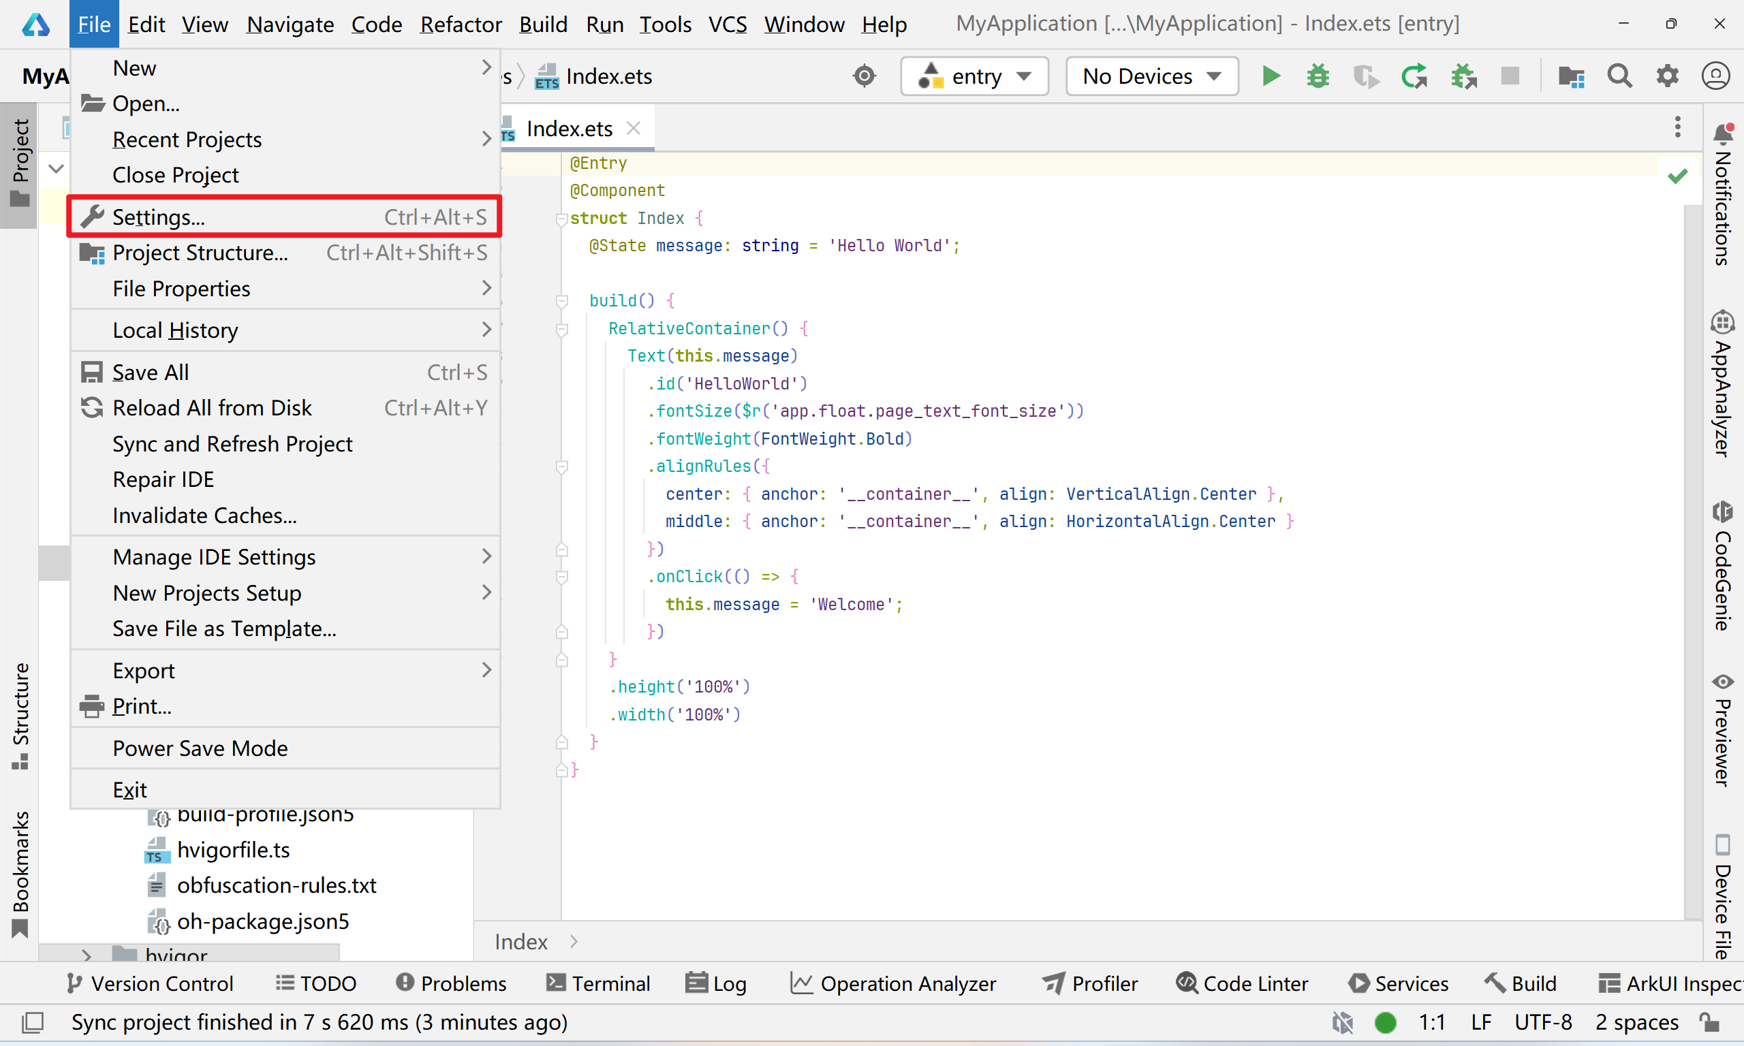The height and width of the screenshot is (1046, 1744).
Task: Click editor tab more options kebab icon
Action: point(1677,127)
